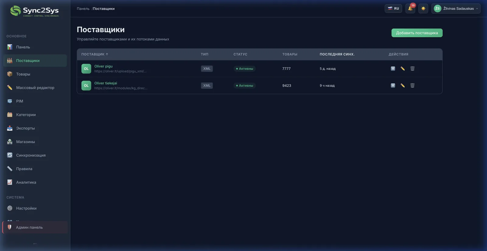The image size is (487, 251).
Task: Open Категории in the sidebar
Action: 35,115
